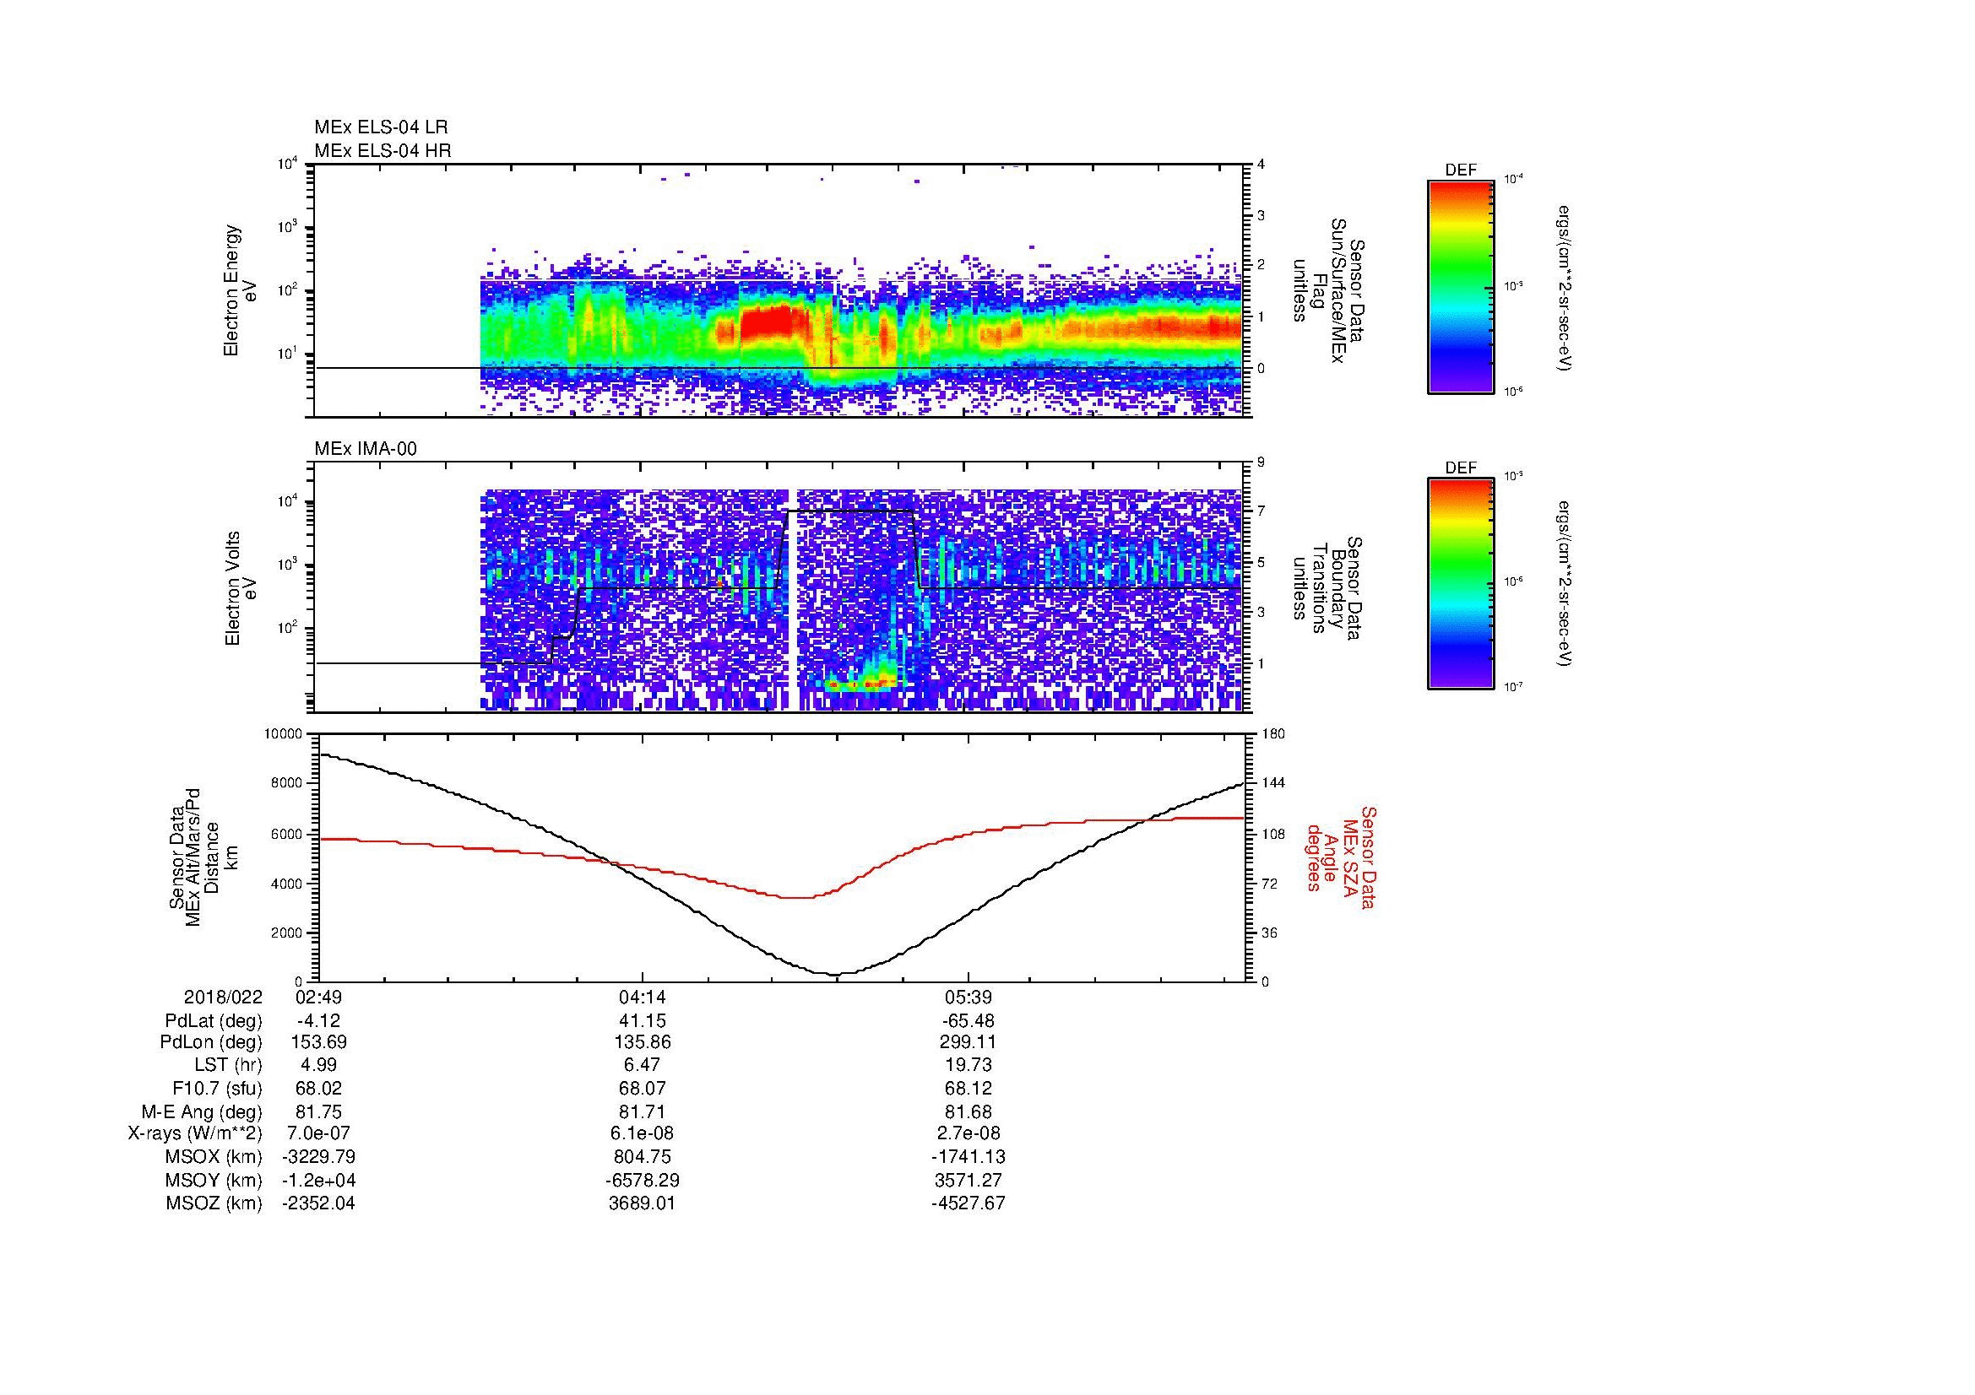Viewport: 1975px width, 1395px height.
Task: Click the time tick label '02:49'
Action: 318,997
